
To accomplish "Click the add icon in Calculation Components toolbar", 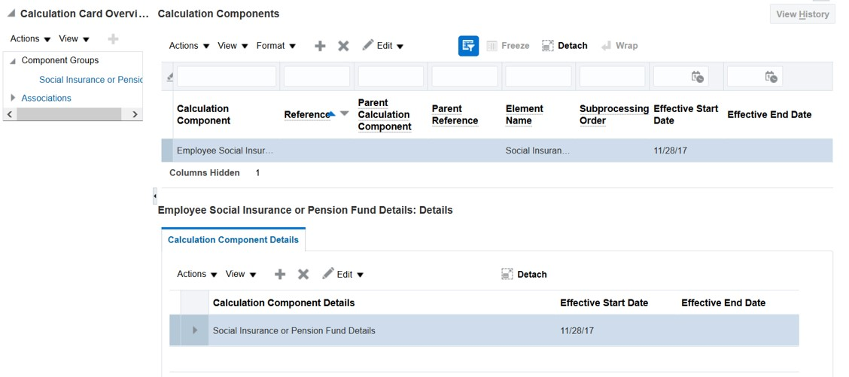I will 320,46.
